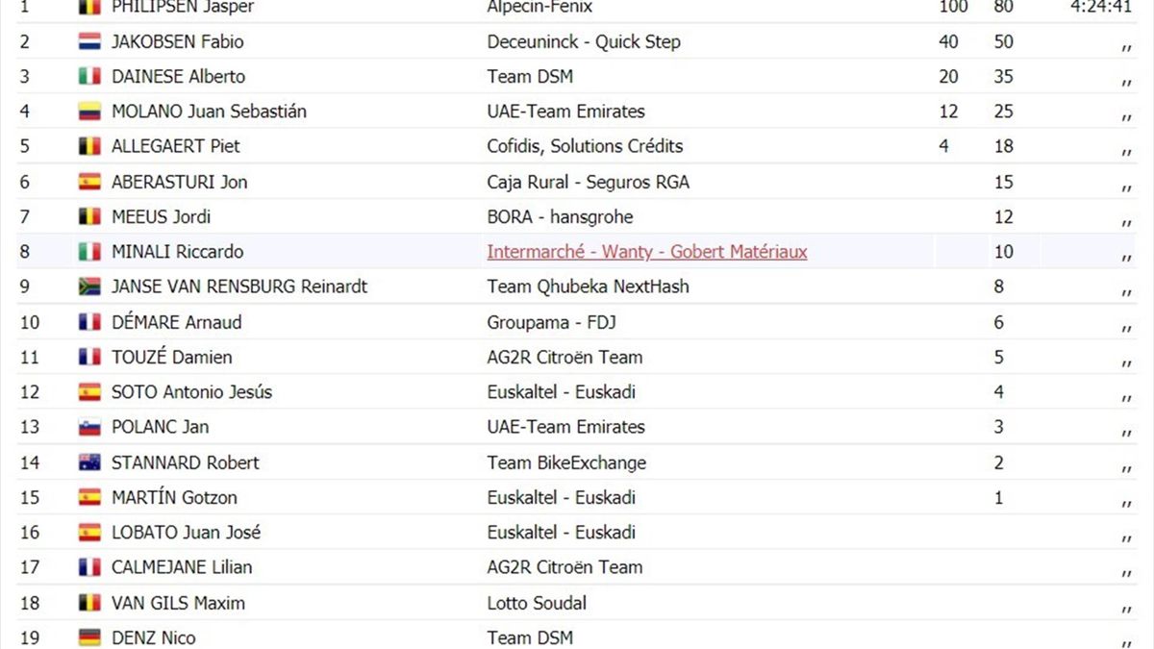Click the Team BikeExchange team name
Viewport: 1154px width, 649px height.
[566, 462]
